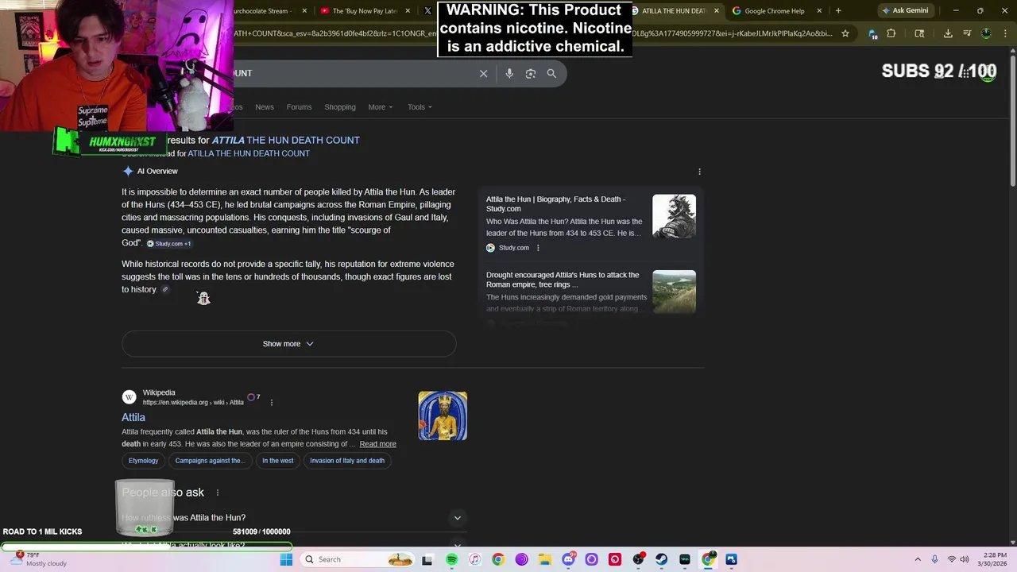This screenshot has width=1017, height=572.
Task: Open the More dropdown in search filters
Action: point(381,107)
